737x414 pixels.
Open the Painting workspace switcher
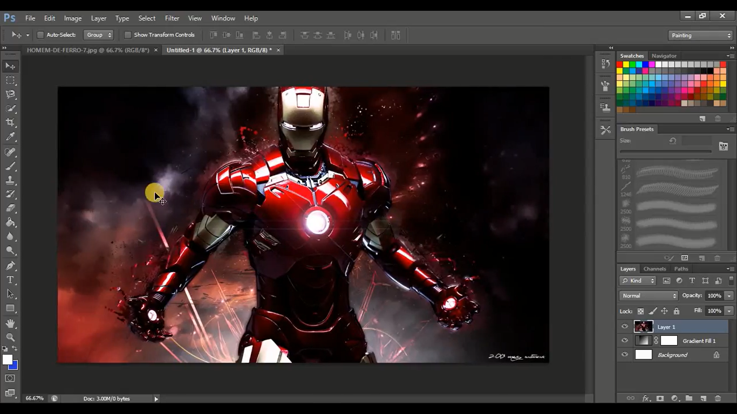(x=700, y=35)
